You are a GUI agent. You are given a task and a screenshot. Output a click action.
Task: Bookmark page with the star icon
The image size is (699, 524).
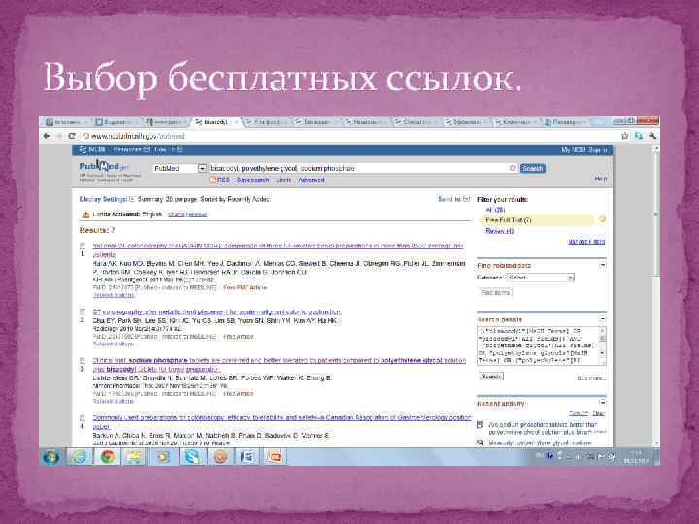(625, 136)
